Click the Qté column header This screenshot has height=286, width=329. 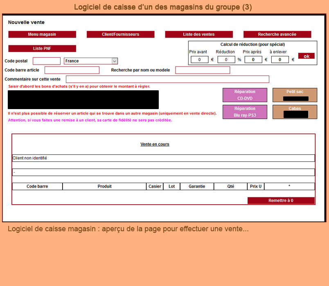[231, 186]
